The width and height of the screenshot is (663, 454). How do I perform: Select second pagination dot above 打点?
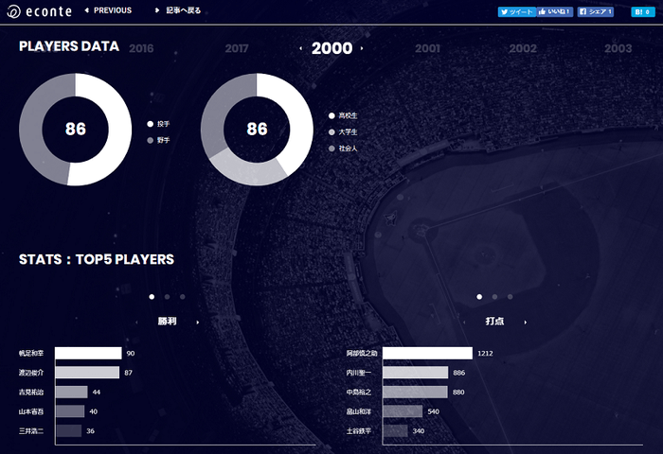point(494,296)
